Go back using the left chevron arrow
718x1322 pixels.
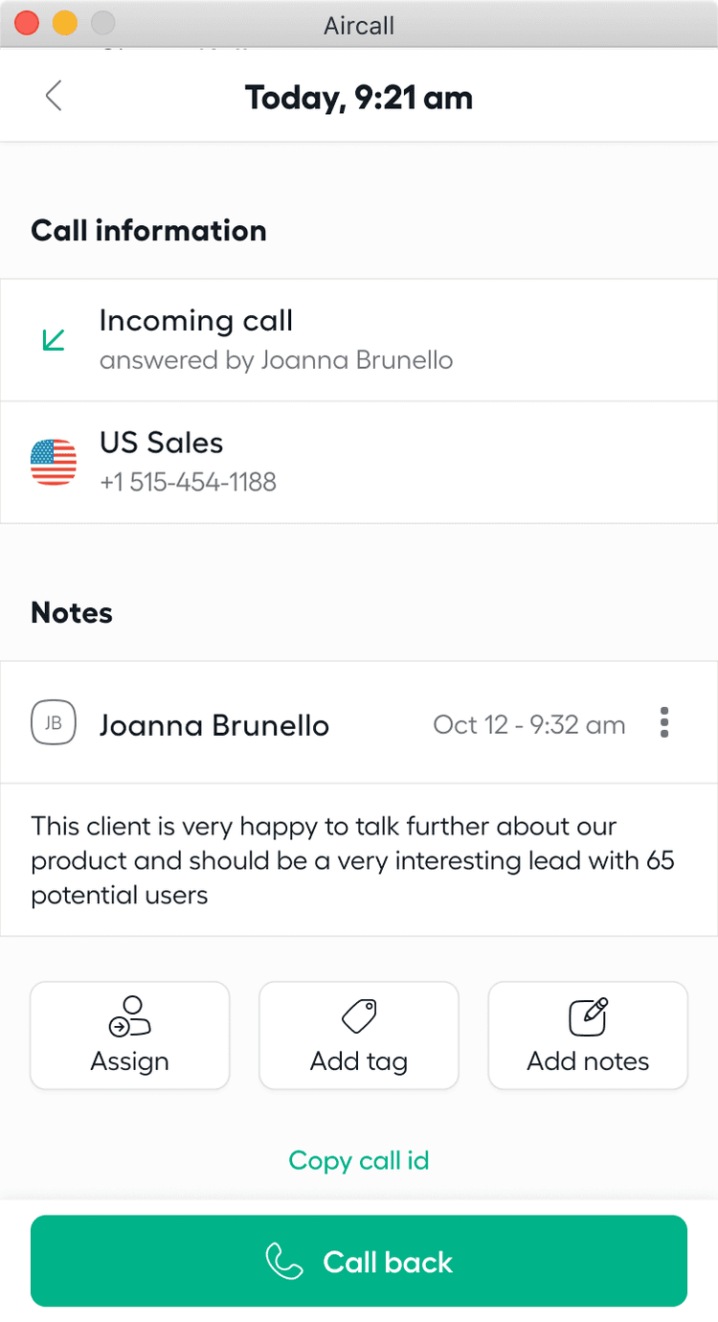pyautogui.click(x=54, y=96)
